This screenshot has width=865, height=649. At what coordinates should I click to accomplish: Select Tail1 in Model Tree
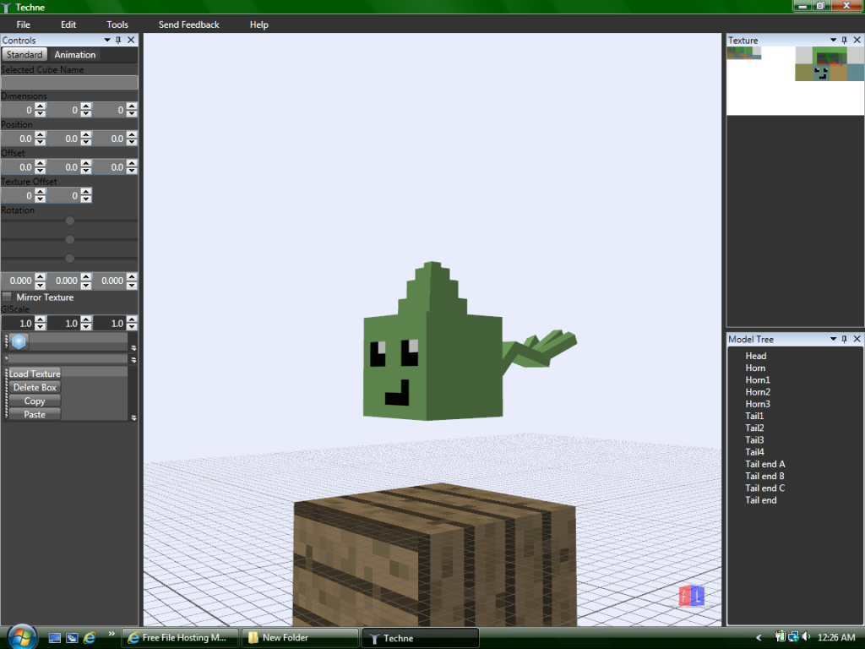(x=754, y=416)
